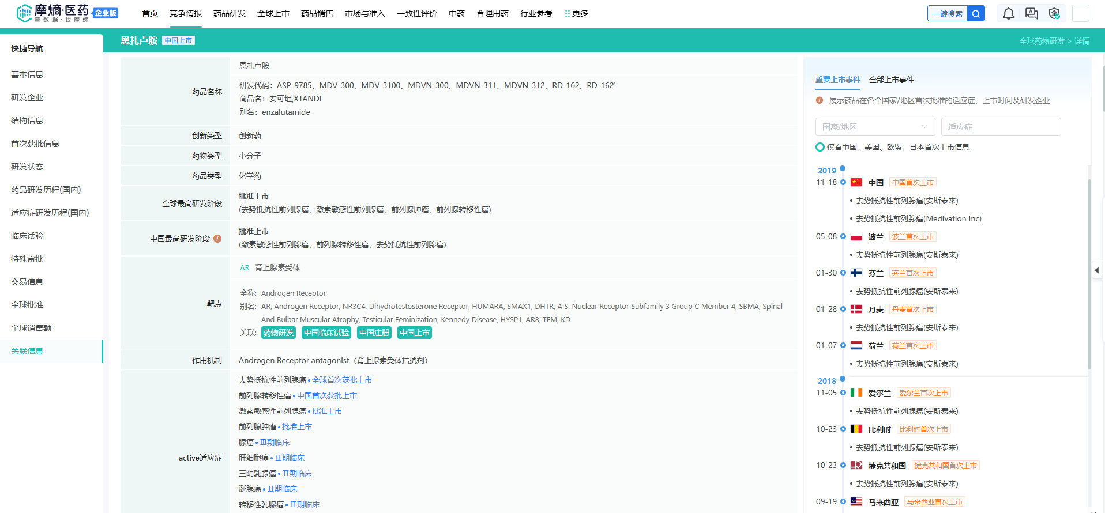Expand the 更多 navigation menu

coord(577,13)
